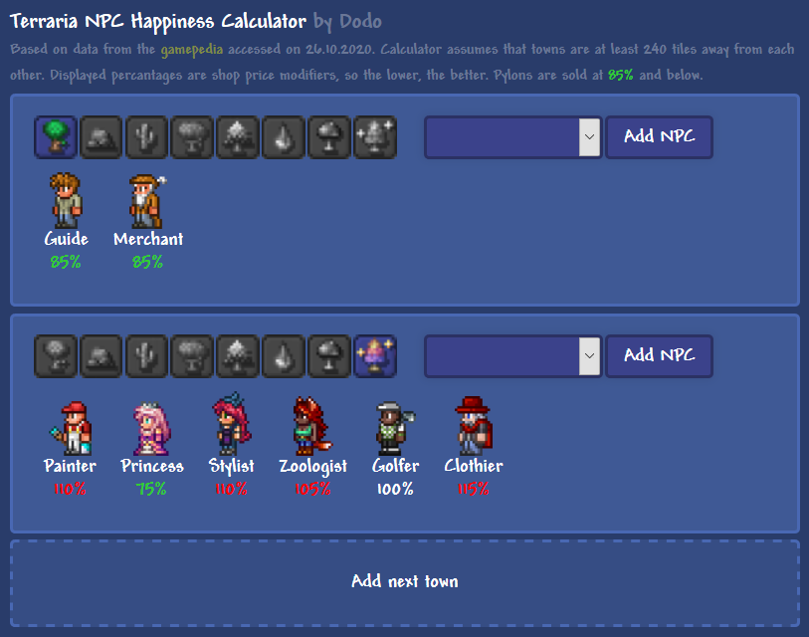Viewport: 809px width, 637px height.
Task: Select the Ocean droplet biome in second town
Action: [283, 356]
